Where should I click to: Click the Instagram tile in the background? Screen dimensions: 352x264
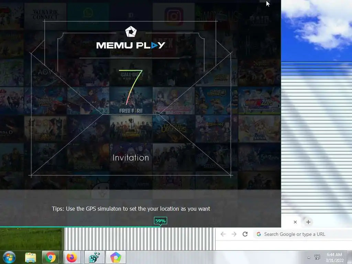pyautogui.click(x=174, y=16)
